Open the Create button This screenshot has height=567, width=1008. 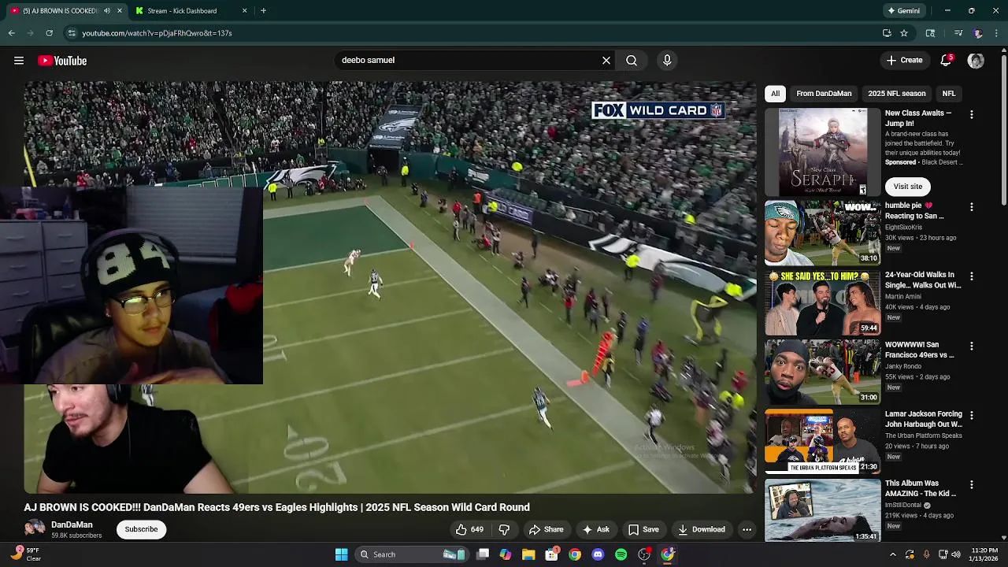click(x=904, y=61)
